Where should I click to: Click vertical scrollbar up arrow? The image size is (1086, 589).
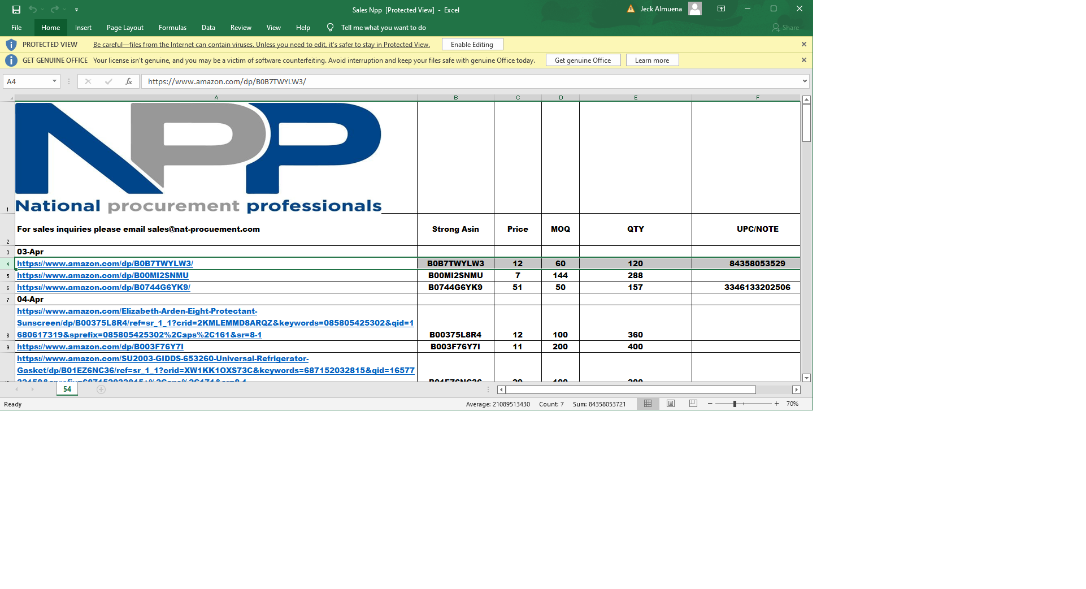coord(806,99)
